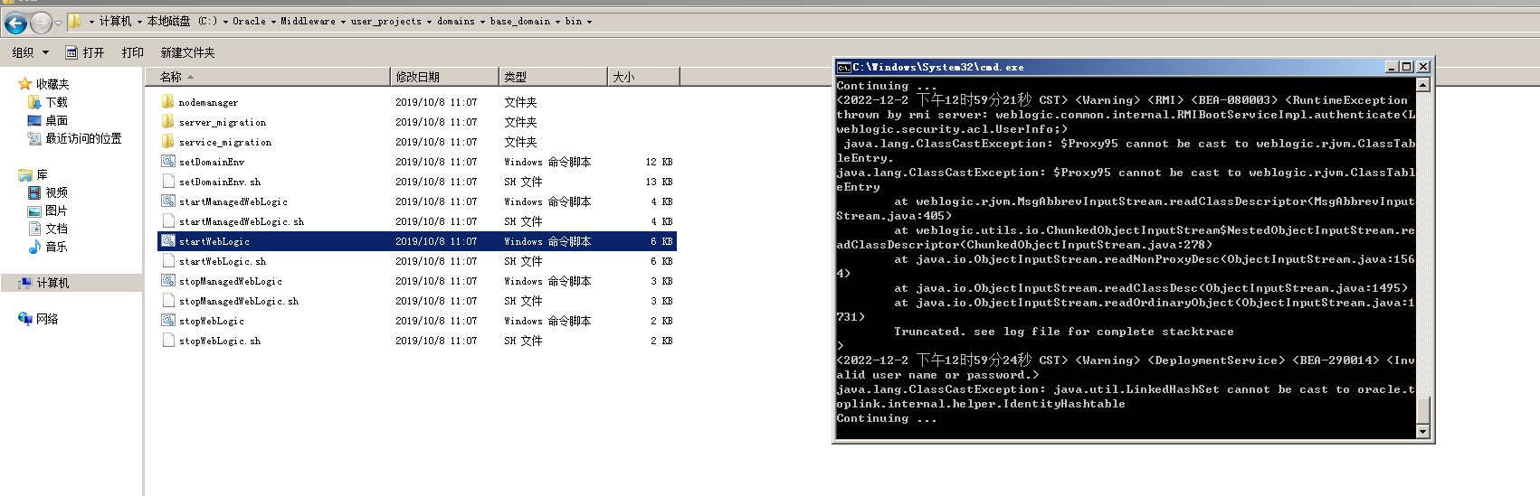Select 计算机 in navigation pane

pyautogui.click(x=52, y=283)
